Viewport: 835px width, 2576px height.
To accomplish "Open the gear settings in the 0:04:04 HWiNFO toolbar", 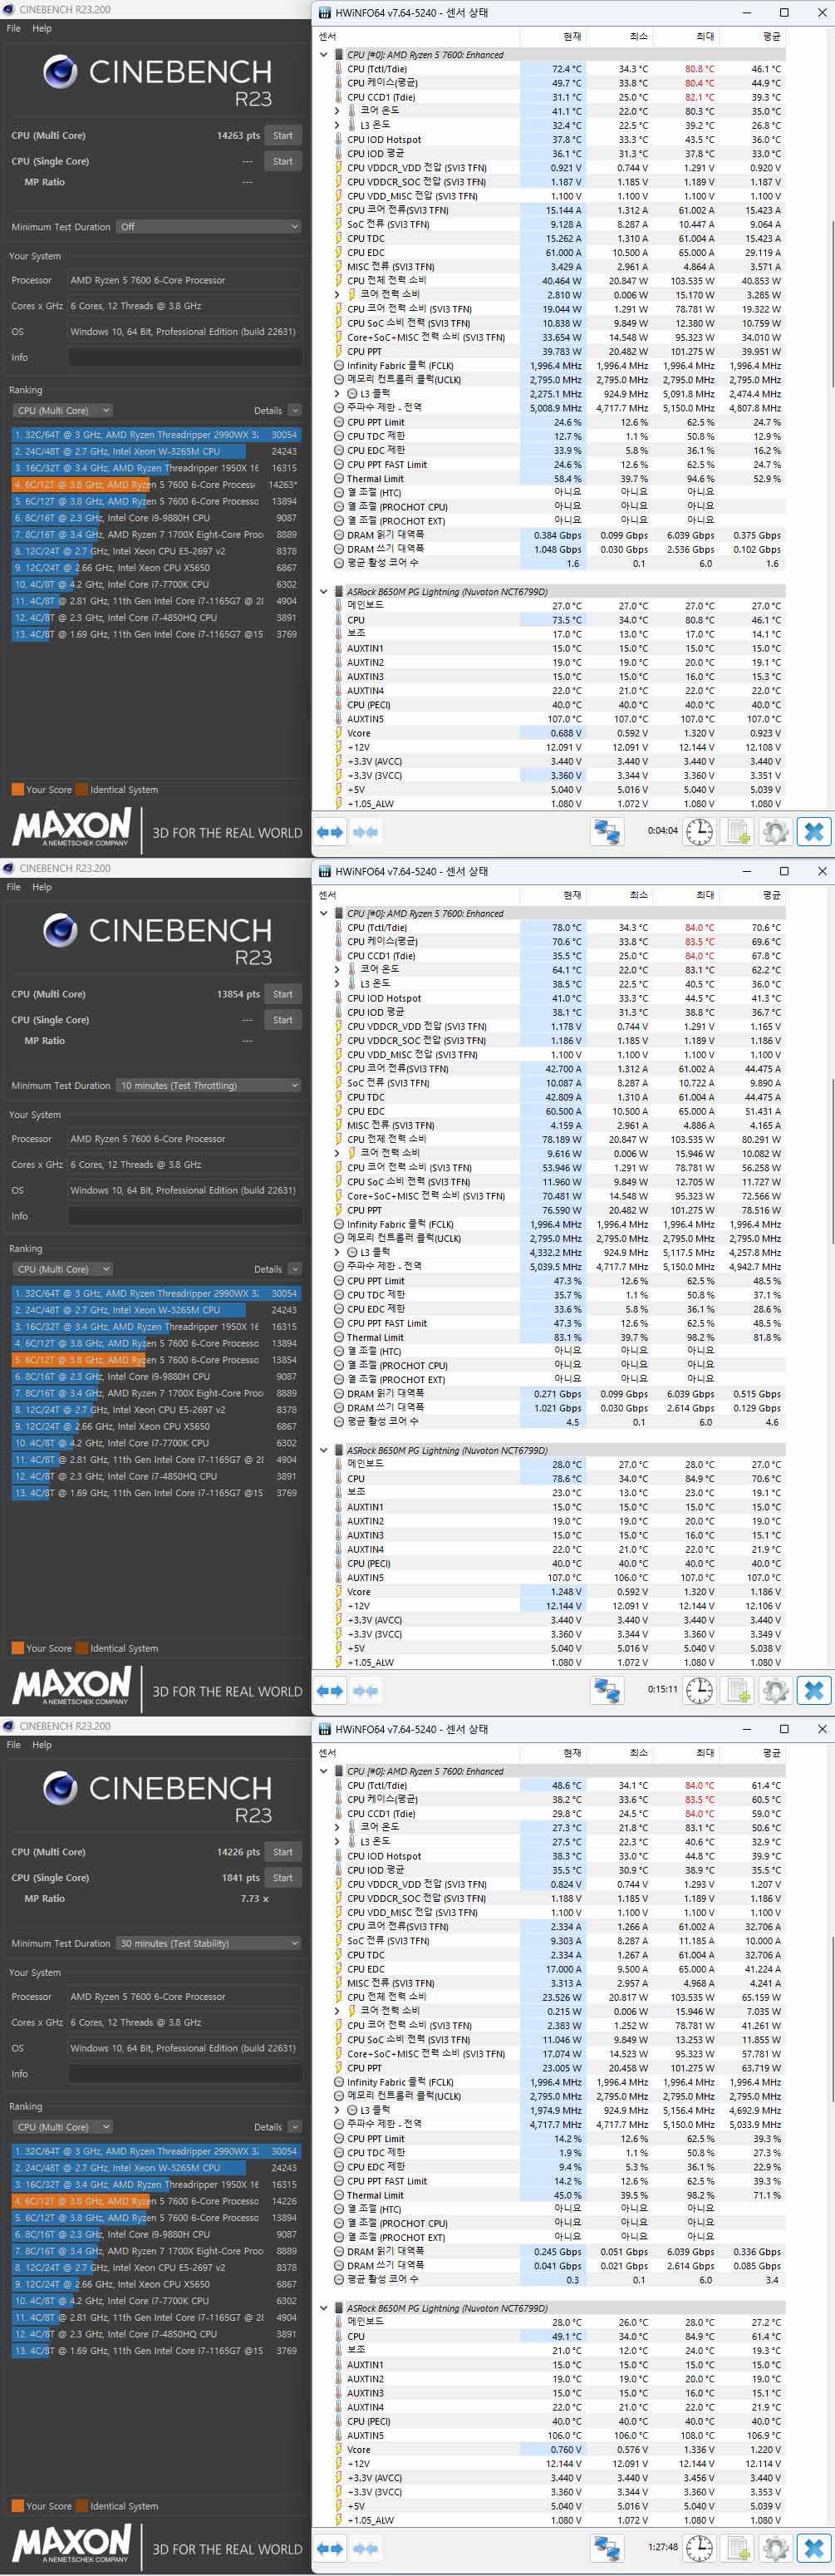I will point(775,831).
